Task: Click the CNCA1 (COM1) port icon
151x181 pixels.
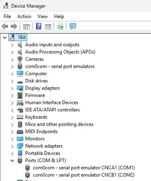Action: 28,168
